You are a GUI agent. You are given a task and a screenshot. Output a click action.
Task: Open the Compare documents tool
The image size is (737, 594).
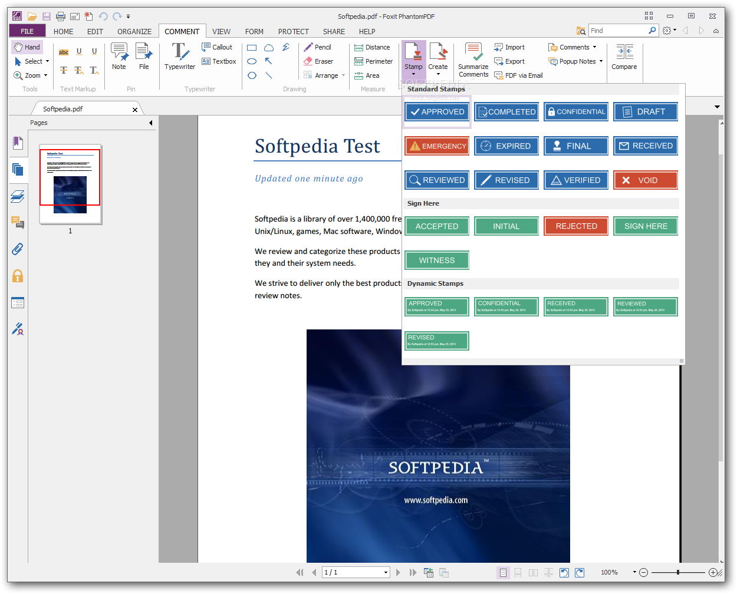[x=624, y=57]
